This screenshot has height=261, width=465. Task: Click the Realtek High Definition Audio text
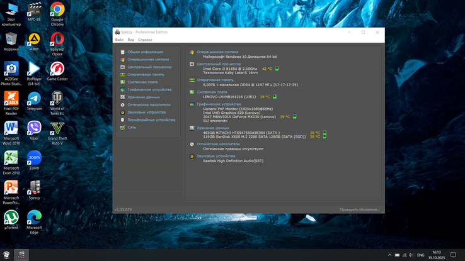tap(233, 161)
